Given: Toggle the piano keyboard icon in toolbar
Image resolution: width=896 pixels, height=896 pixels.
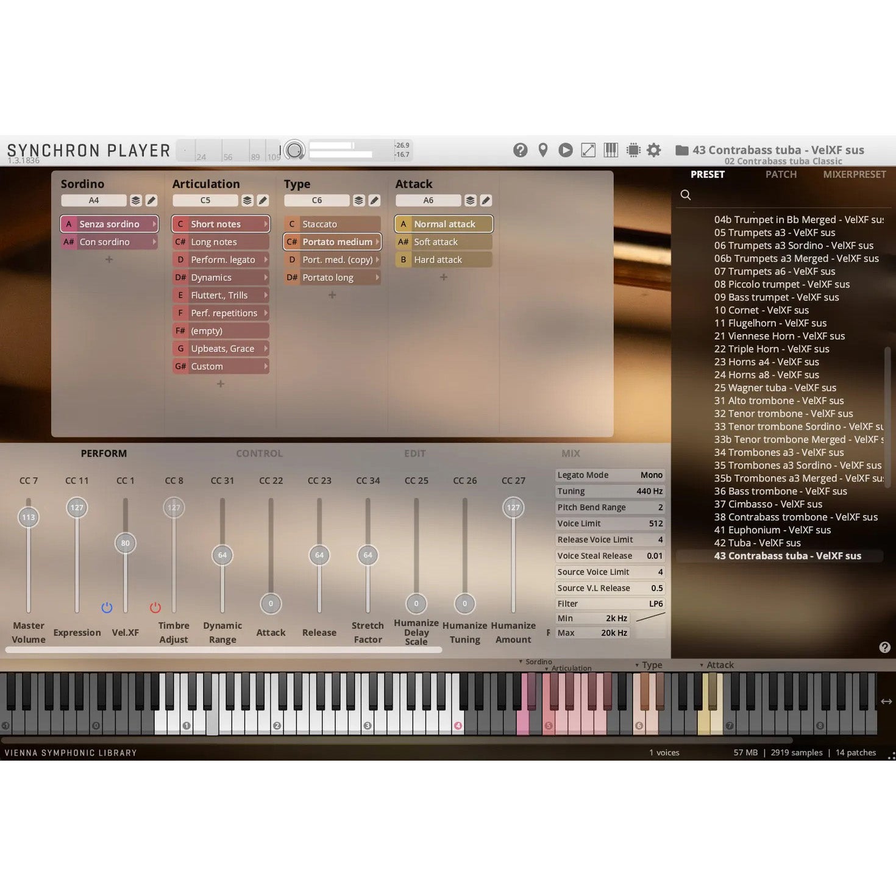Looking at the screenshot, I should 611,150.
